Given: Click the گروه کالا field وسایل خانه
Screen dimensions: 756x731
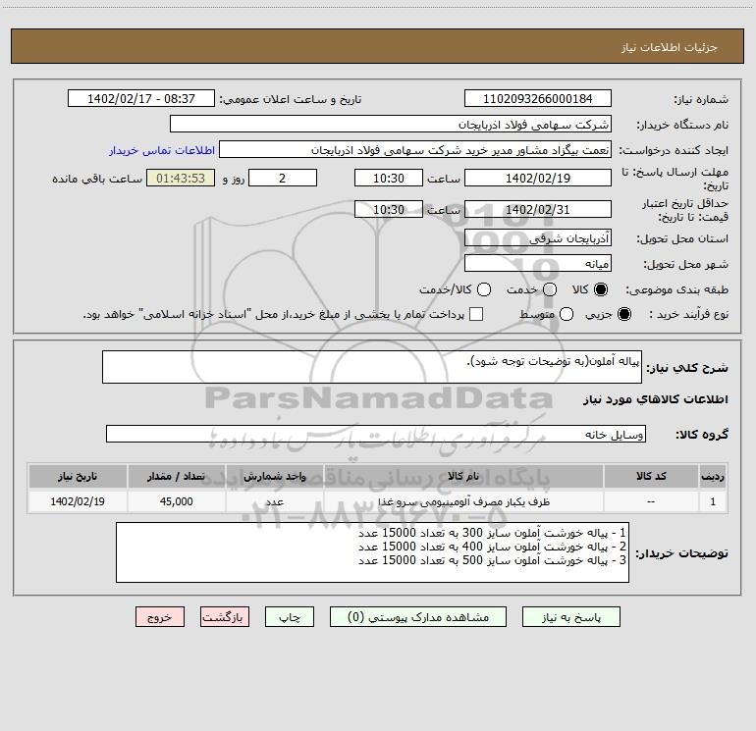Looking at the screenshot, I should tap(376, 434).
